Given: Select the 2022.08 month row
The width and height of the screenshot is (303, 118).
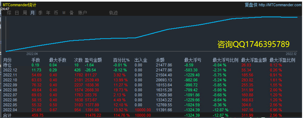Looking at the screenshot, I should tap(151, 90).
